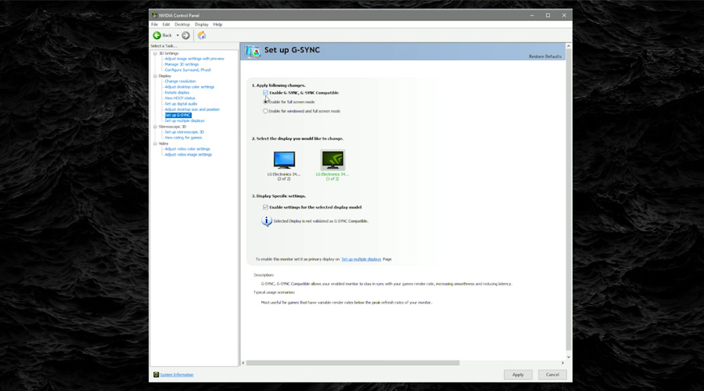Click the info icon beside the G-SYNC validation message
The height and width of the screenshot is (391, 704).
(266, 221)
